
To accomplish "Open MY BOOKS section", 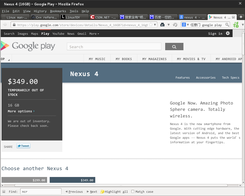I will coord(124,59).
